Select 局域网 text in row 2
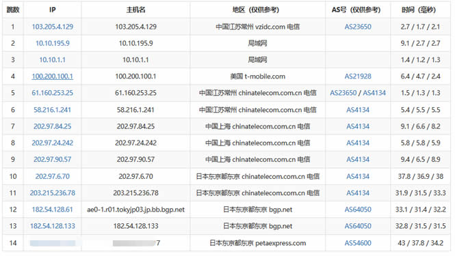The image size is (455, 256). tap(257, 43)
